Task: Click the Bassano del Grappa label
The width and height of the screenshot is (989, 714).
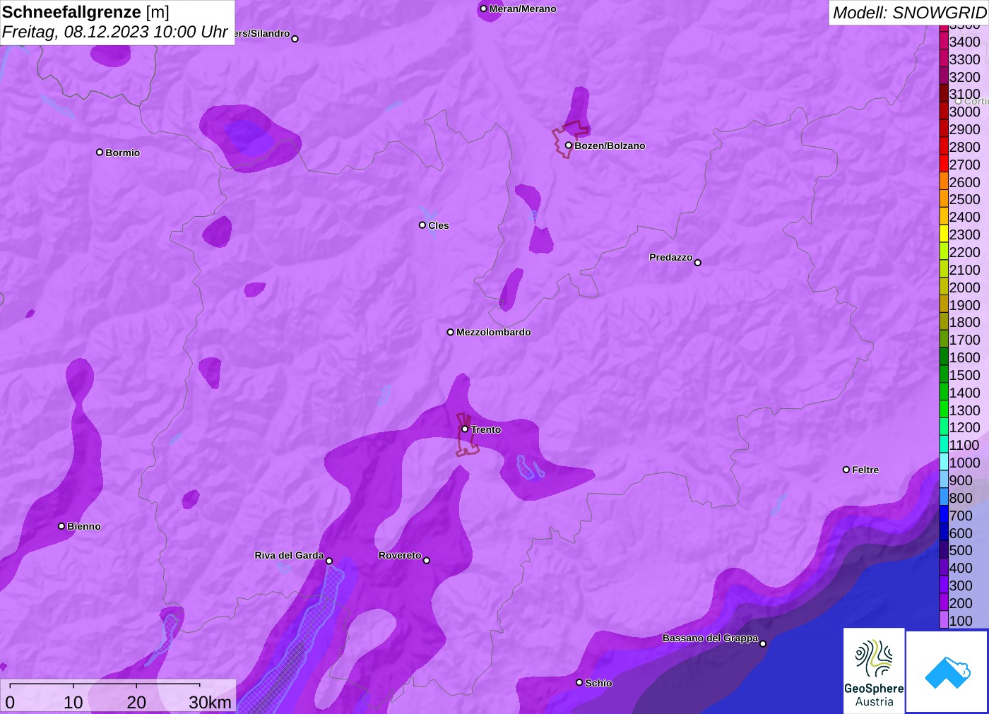Action: click(709, 638)
